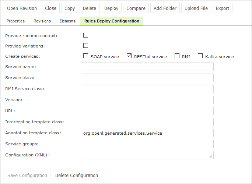The image size is (252, 184).
Task: Enable Provide runtime context checkbox
Action: coord(86,35)
